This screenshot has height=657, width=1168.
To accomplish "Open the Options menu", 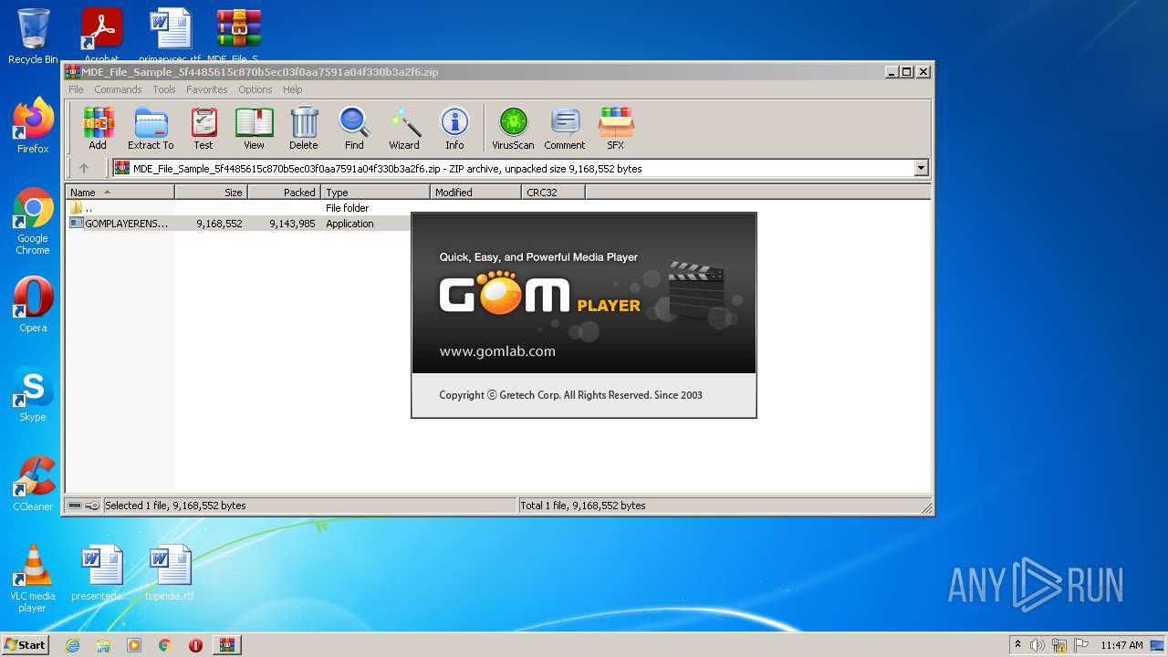I will pos(255,89).
